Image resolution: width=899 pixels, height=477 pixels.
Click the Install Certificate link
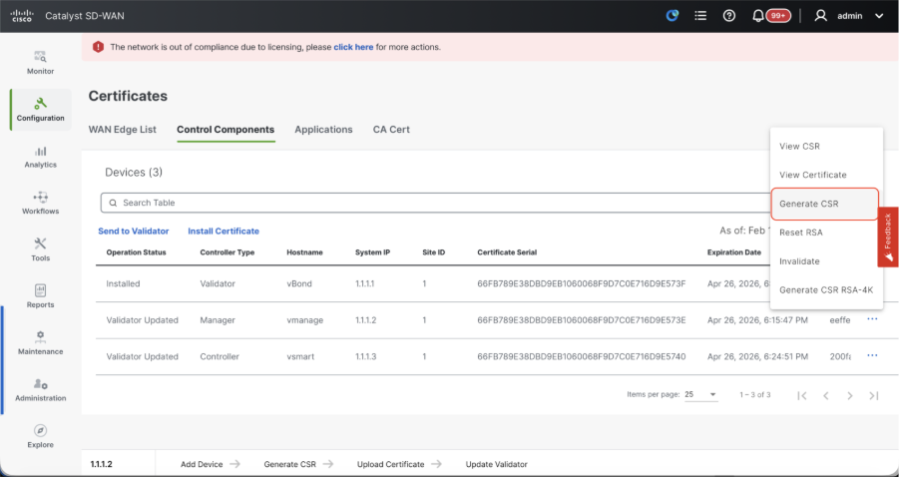224,232
